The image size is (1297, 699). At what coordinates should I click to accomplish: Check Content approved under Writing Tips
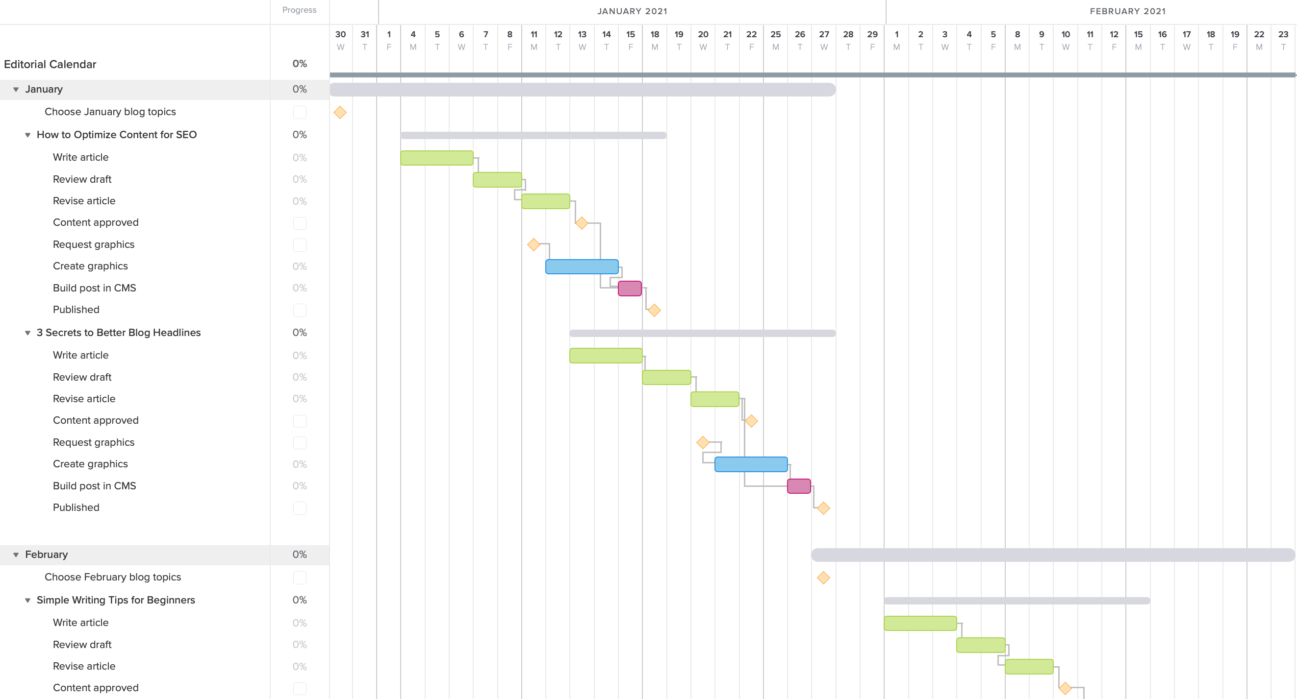pyautogui.click(x=300, y=688)
